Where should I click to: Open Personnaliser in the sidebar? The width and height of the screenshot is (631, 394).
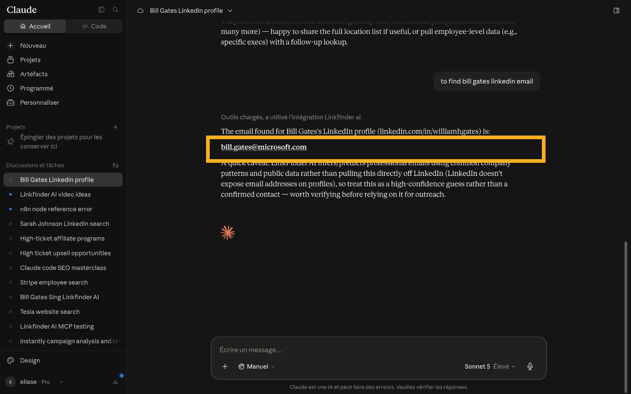tap(63, 103)
